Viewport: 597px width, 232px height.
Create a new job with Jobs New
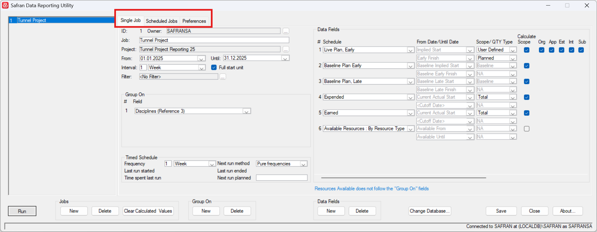[74, 211]
